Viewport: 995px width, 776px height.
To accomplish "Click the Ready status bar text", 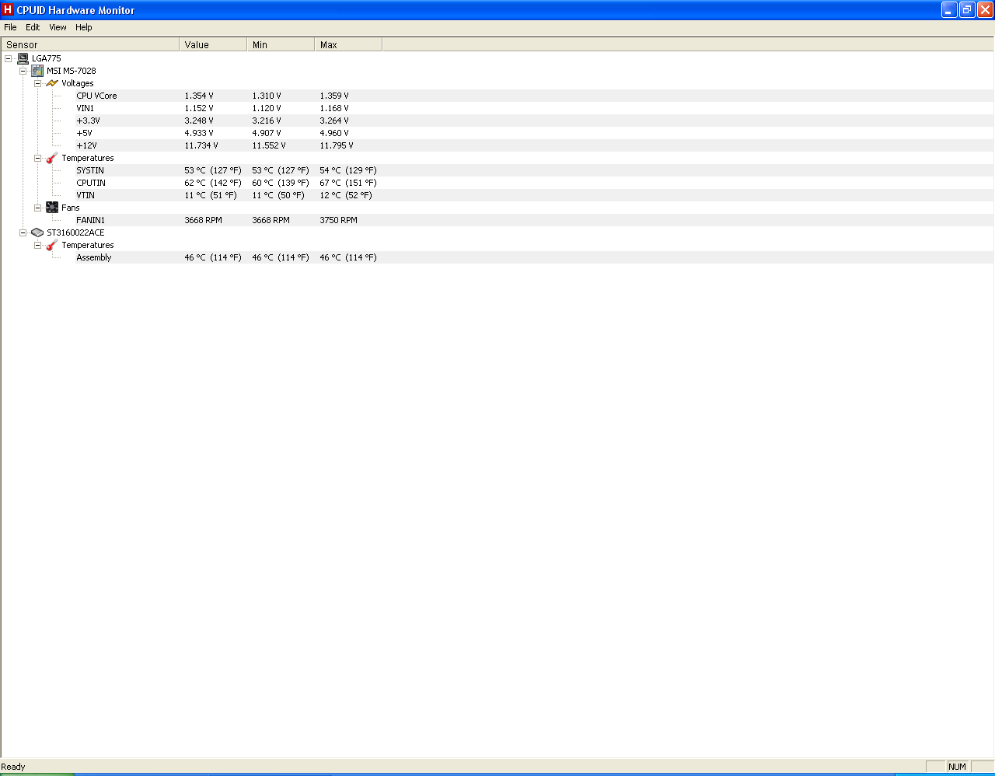I will click(x=13, y=767).
